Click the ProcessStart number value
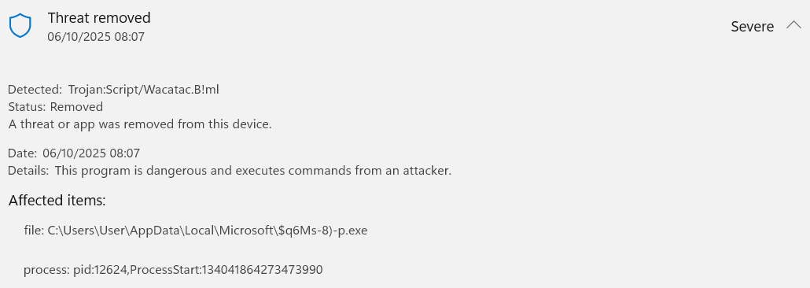 coord(262,269)
